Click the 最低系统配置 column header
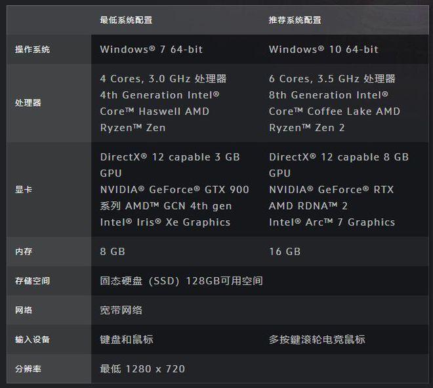Screen dimensions: 433x388 click(126, 20)
